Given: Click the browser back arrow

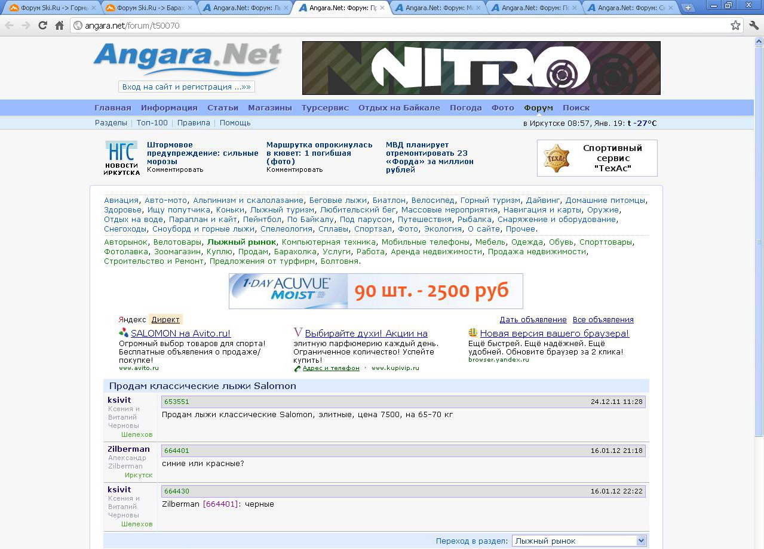Looking at the screenshot, I should click(x=10, y=26).
